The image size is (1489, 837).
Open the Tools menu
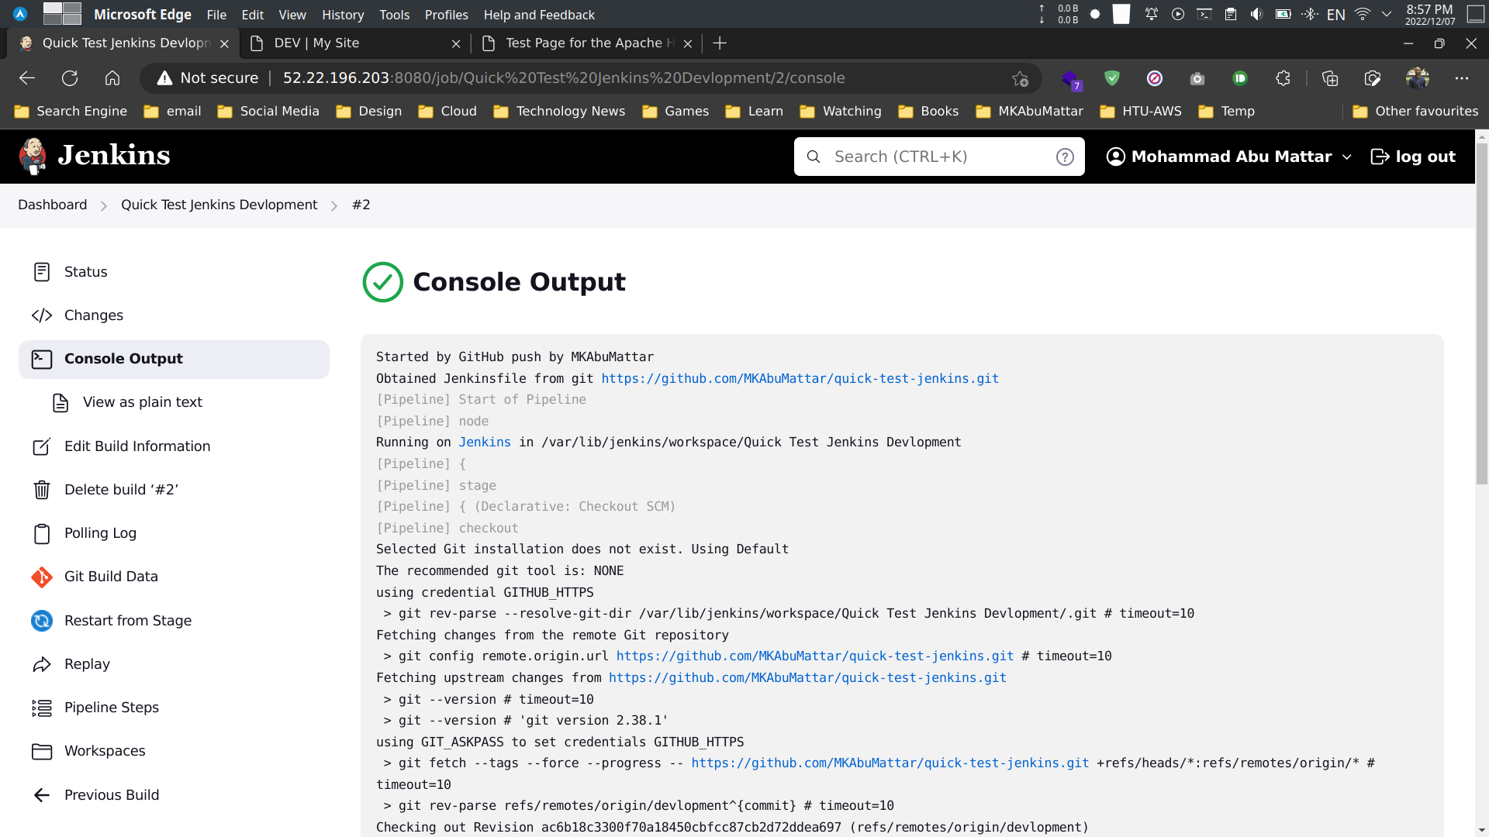coord(394,14)
